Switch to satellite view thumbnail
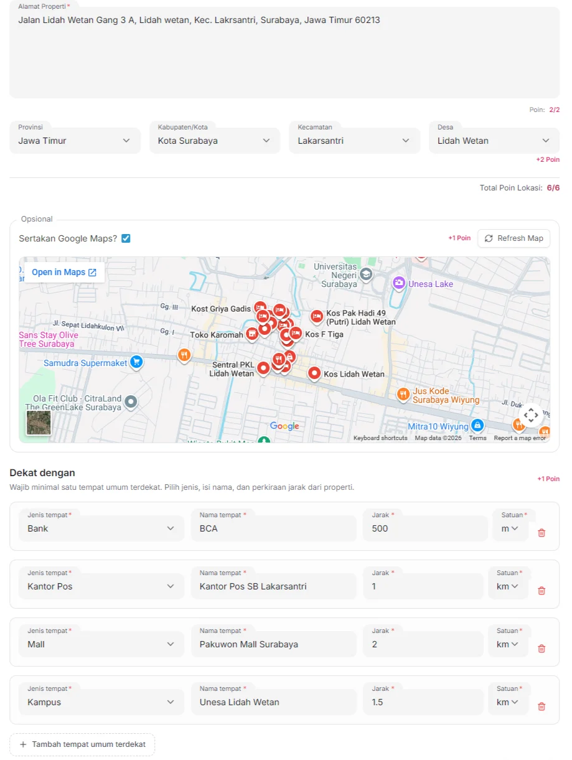 tap(39, 423)
